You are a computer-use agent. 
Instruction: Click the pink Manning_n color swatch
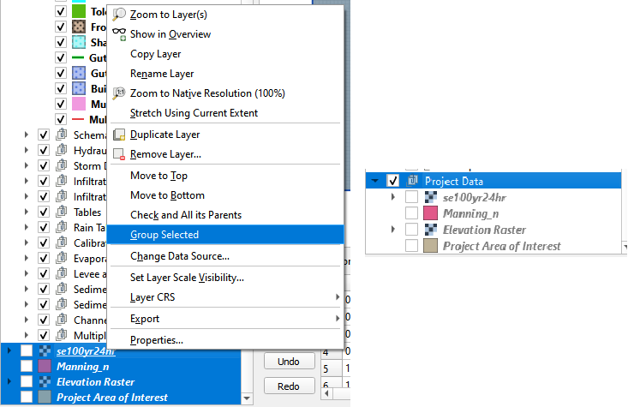(x=431, y=213)
